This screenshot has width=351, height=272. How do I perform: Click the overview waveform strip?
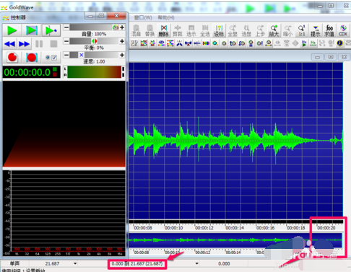[x=235, y=240]
